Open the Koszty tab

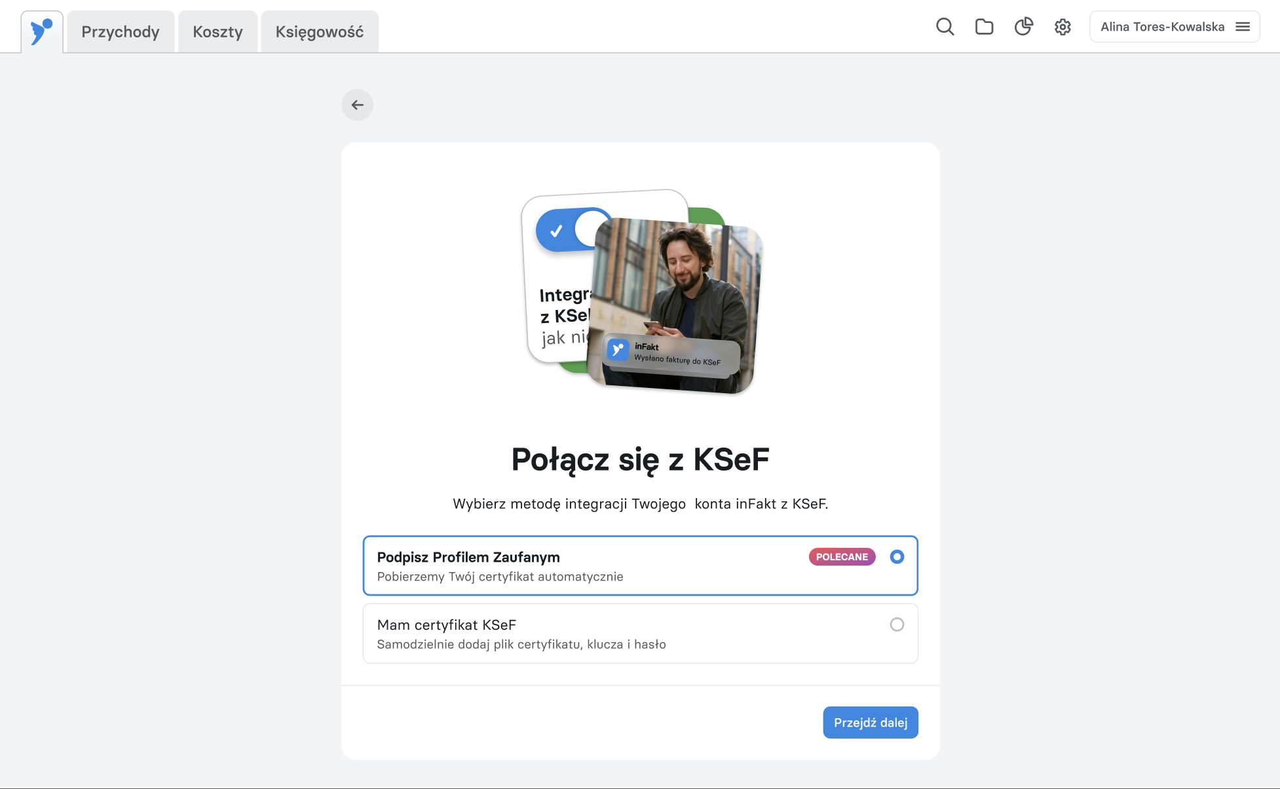click(217, 31)
